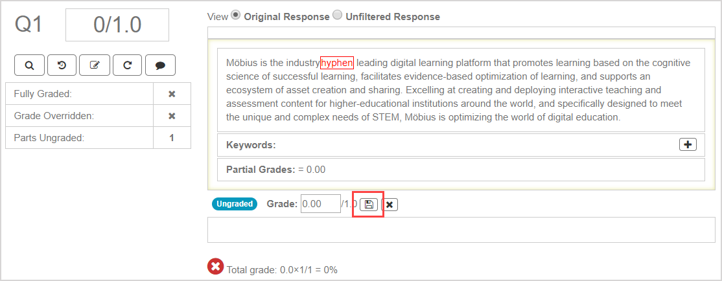Click the Partial Grades row
Viewport: 722px width, 281px height.
coord(460,170)
